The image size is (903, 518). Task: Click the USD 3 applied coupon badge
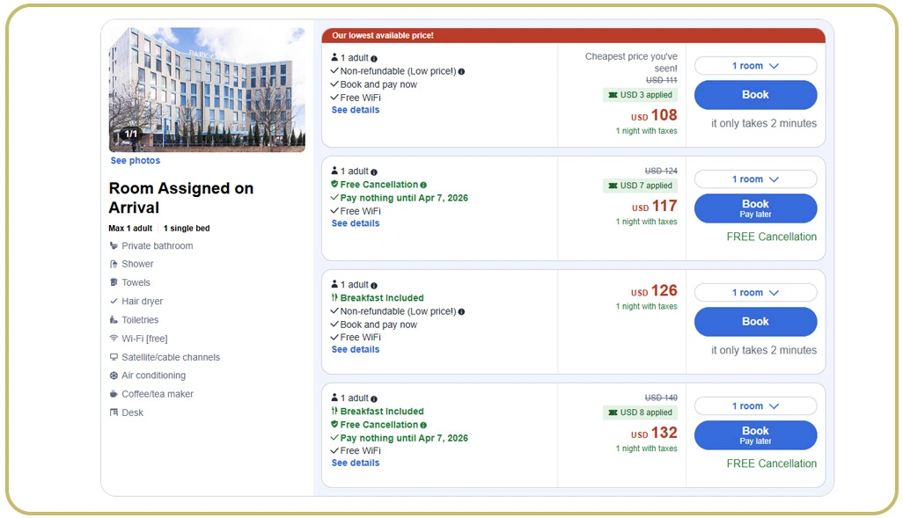pyautogui.click(x=640, y=95)
